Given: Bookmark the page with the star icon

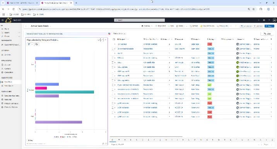Looking at the screenshot, I should tap(254, 9).
